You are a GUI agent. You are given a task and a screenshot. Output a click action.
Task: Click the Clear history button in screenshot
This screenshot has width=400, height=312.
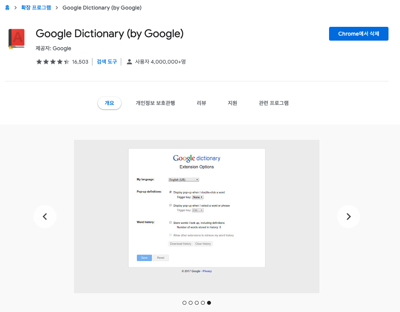203,244
